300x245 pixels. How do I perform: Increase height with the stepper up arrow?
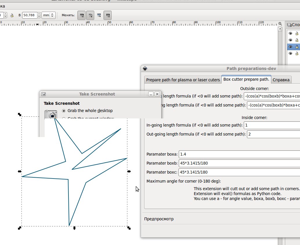click(39, 14)
